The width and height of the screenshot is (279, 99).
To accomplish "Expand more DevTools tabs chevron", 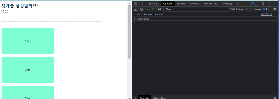I will click(x=237, y=4).
